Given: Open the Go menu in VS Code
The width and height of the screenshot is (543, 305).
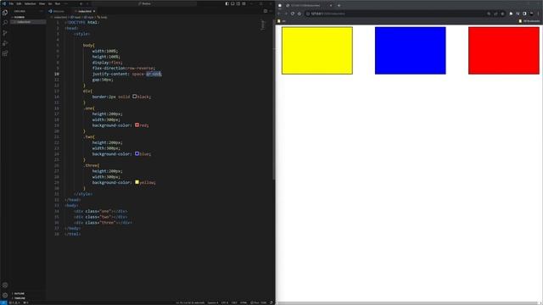Looking at the screenshot, I should pyautogui.click(x=50, y=3).
